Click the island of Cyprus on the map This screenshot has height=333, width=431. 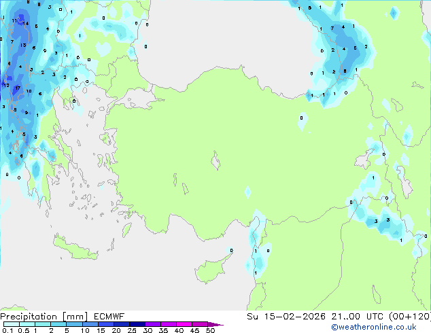pos(210,270)
